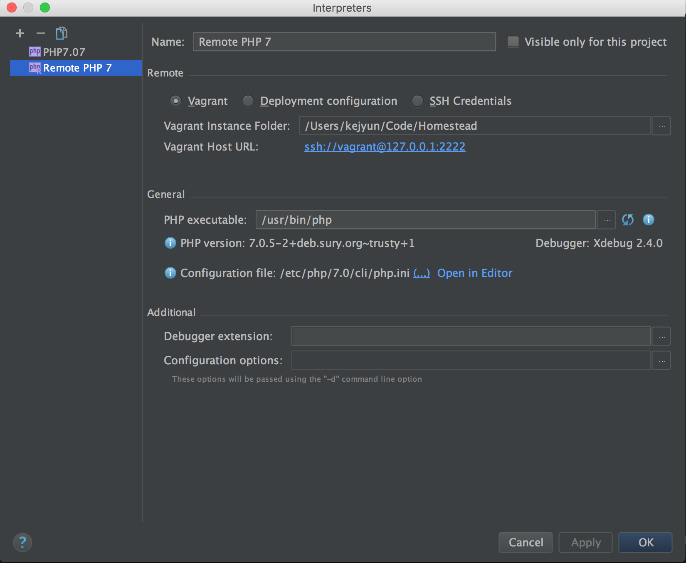Remove selected interpreter with minus icon
Screen dimensions: 686x563
click(40, 33)
